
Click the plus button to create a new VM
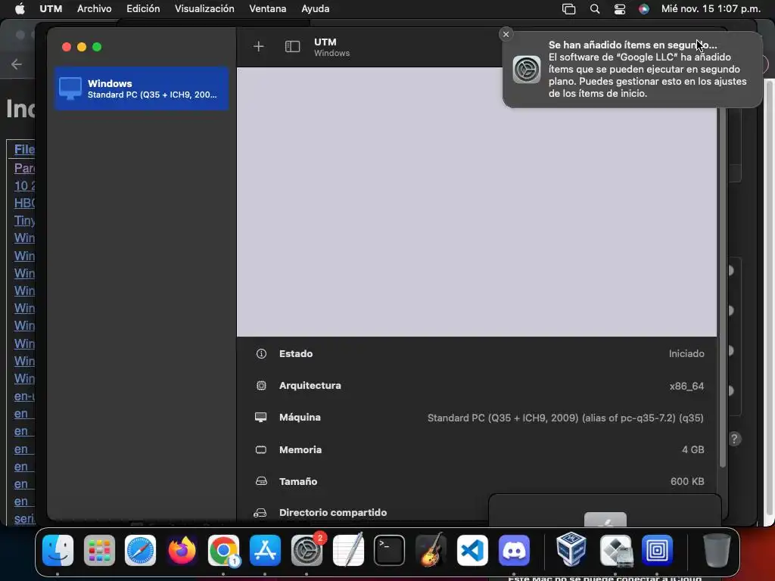[x=259, y=46]
